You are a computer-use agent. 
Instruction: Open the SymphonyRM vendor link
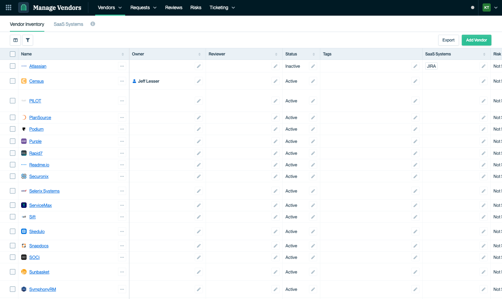coord(43,289)
